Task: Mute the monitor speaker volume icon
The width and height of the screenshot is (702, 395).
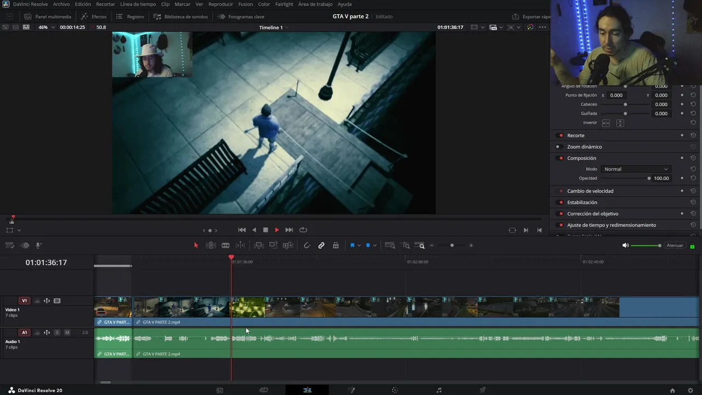Action: [x=625, y=245]
